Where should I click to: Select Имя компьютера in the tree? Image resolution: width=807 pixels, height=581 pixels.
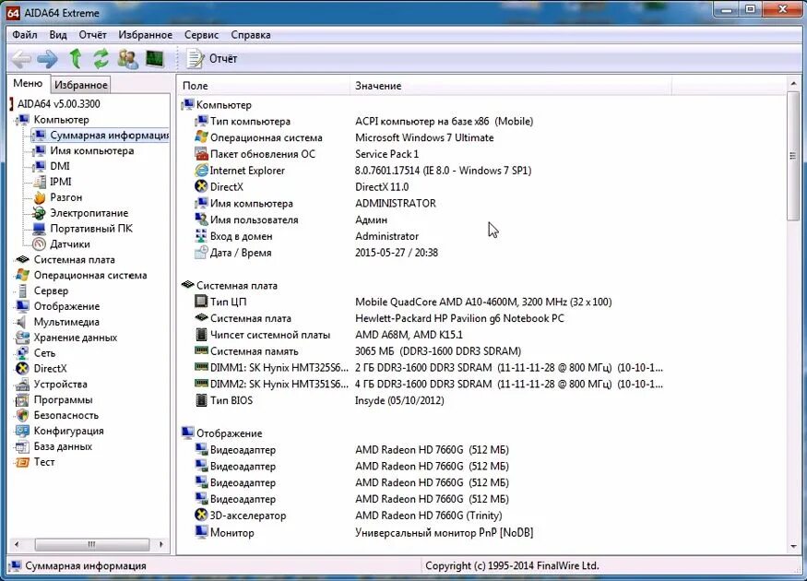click(x=91, y=150)
